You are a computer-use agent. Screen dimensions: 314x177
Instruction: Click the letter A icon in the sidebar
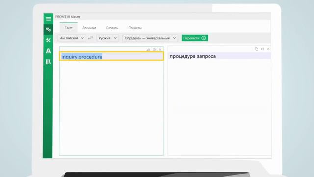(x=48, y=51)
